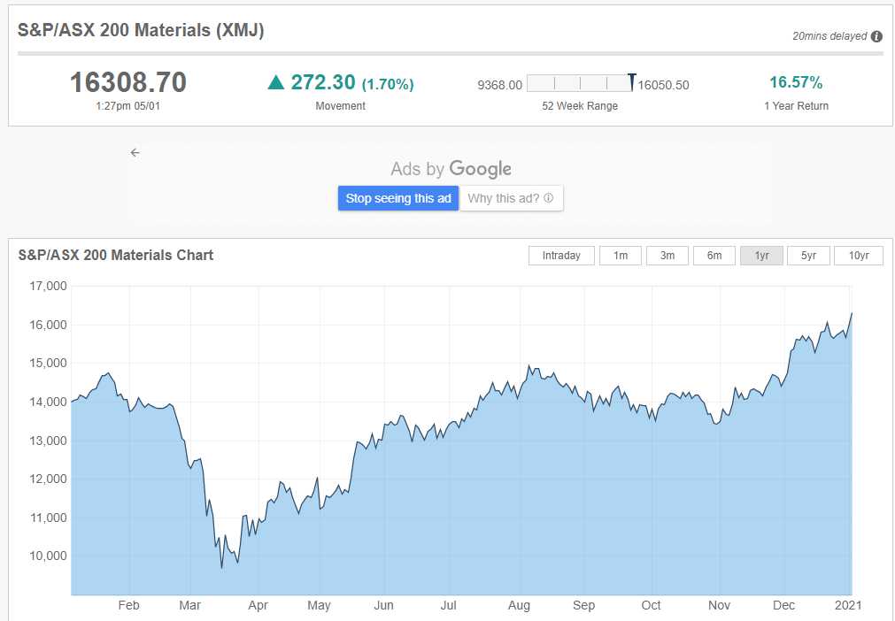Screen dimensions: 895x621
Task: Switch chart to Intraday view
Action: click(561, 256)
